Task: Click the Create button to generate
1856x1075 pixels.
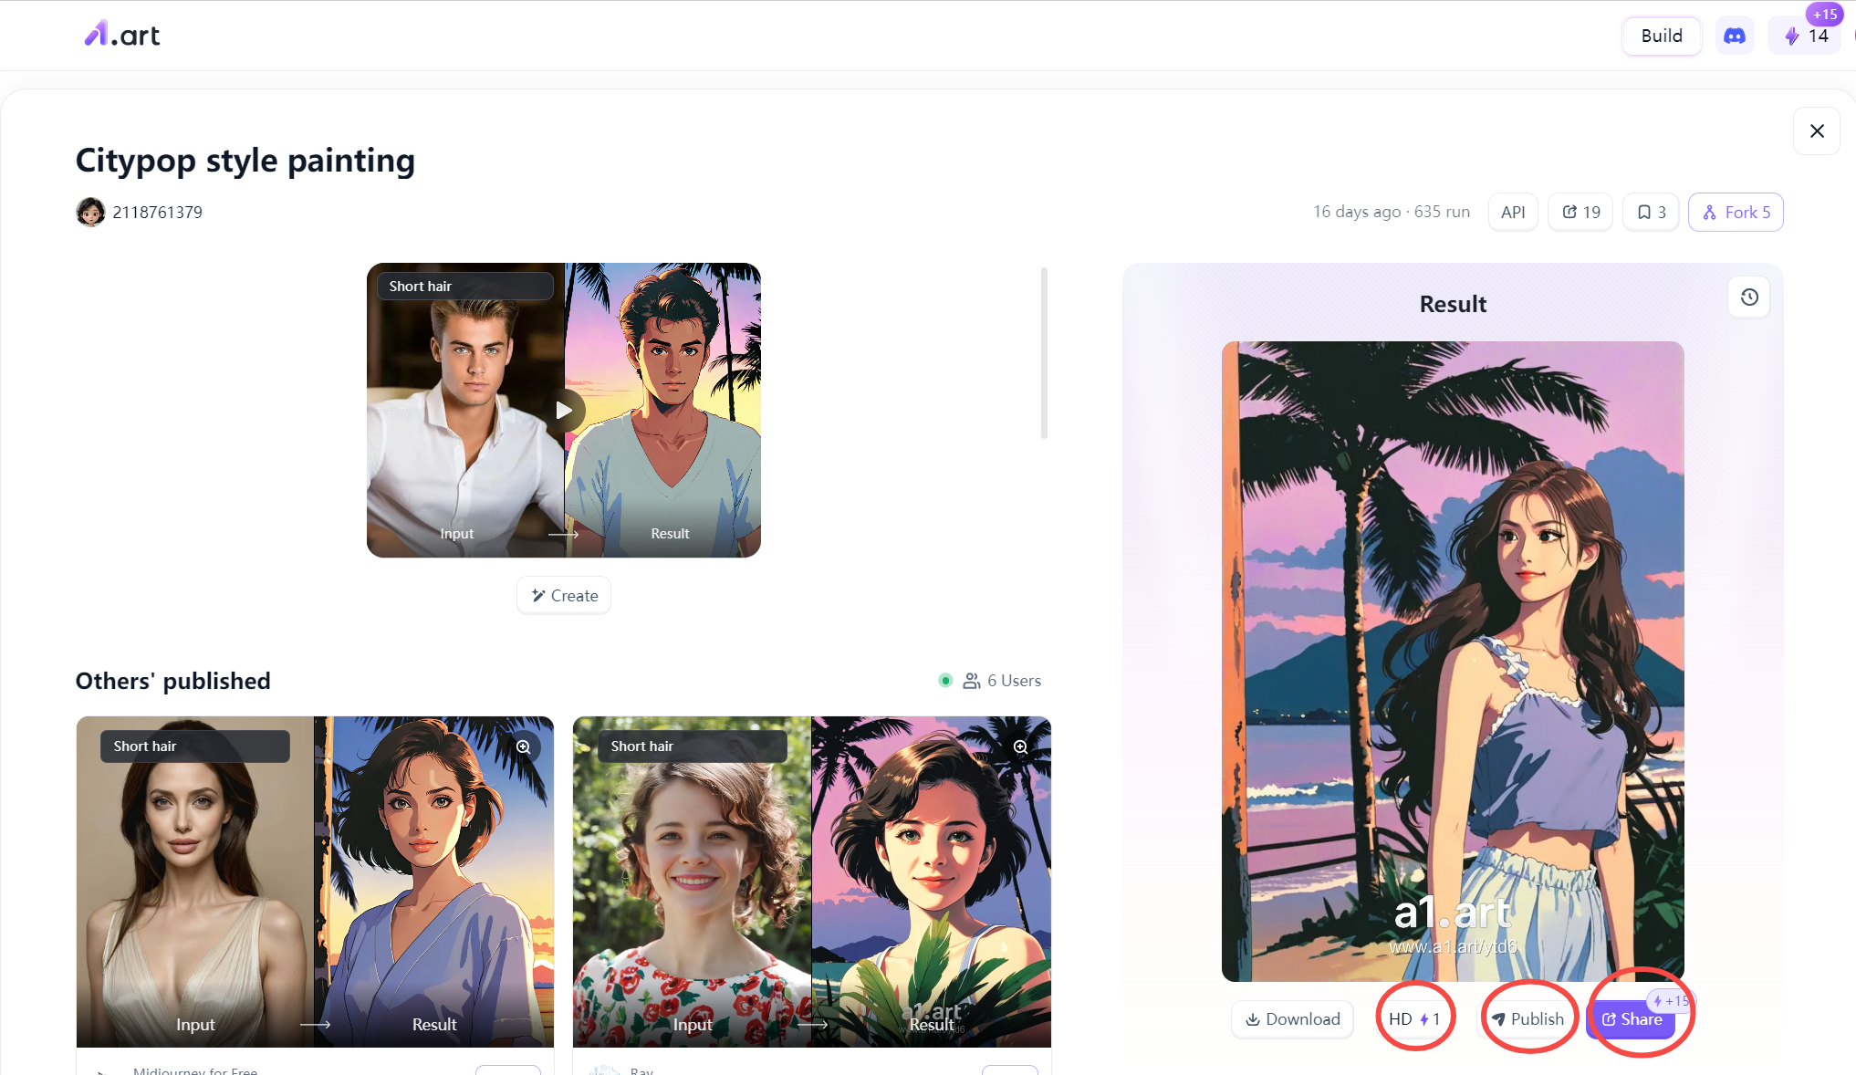Action: point(563,595)
